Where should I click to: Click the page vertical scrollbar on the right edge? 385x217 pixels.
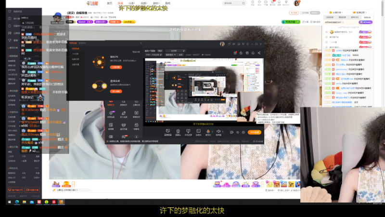click(383, 8)
